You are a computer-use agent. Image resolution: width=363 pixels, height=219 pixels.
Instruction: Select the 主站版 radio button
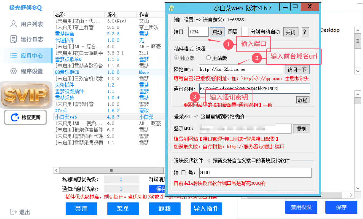click(209, 58)
